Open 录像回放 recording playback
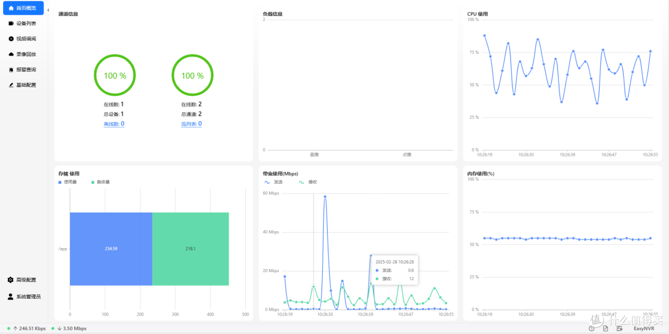 (24, 54)
